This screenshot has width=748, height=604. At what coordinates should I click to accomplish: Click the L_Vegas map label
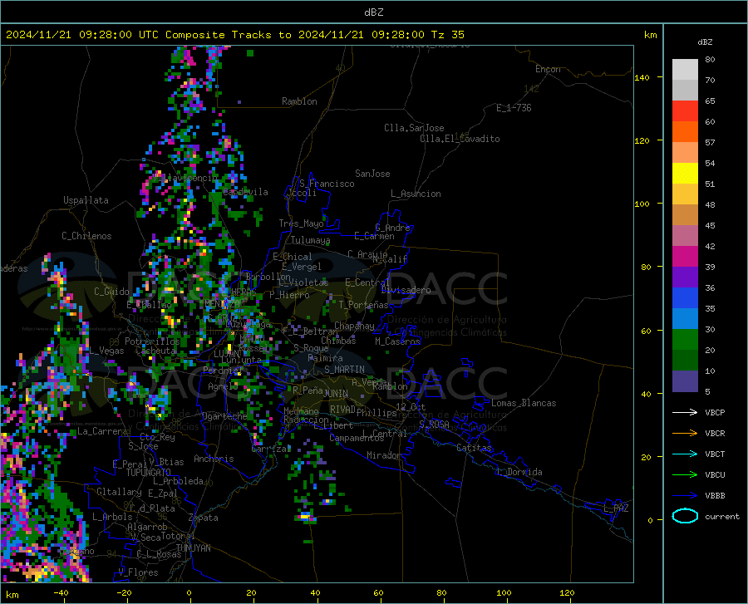click(106, 351)
